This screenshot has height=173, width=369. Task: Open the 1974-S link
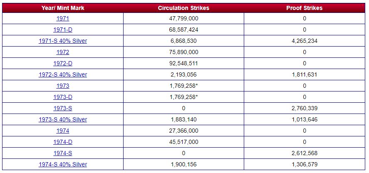pos(63,153)
